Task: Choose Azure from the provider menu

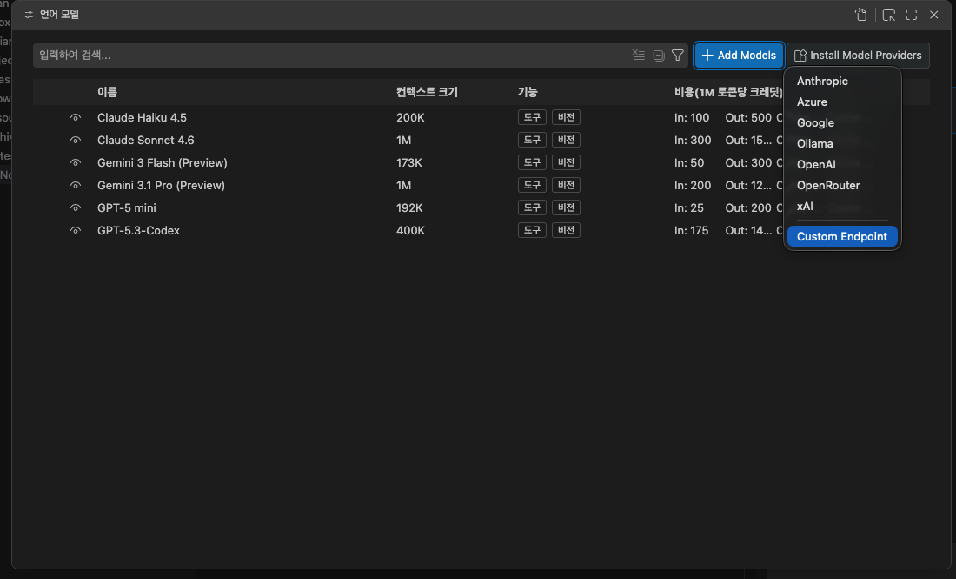Action: [x=842, y=102]
